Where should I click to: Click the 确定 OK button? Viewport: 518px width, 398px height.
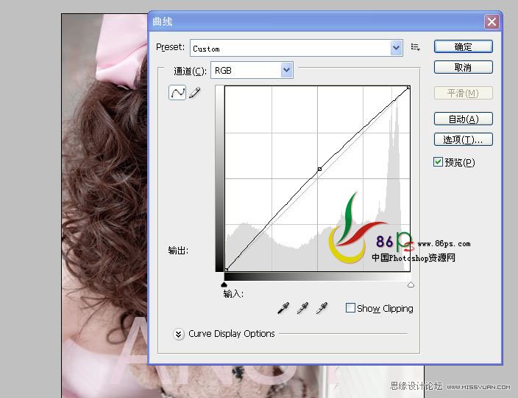pyautogui.click(x=463, y=46)
